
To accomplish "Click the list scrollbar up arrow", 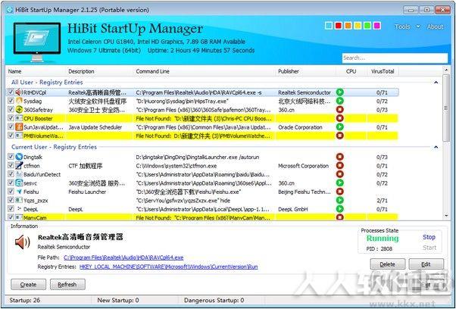I will point(446,70).
